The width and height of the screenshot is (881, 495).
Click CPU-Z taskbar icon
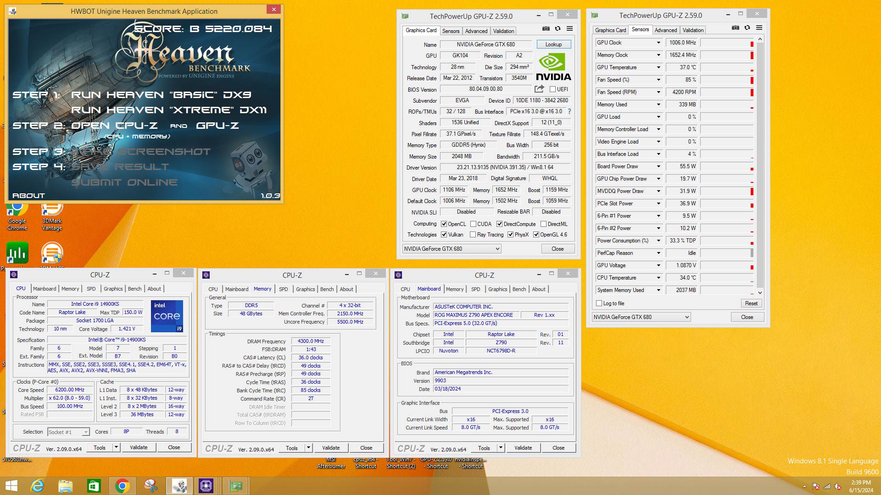[206, 486]
